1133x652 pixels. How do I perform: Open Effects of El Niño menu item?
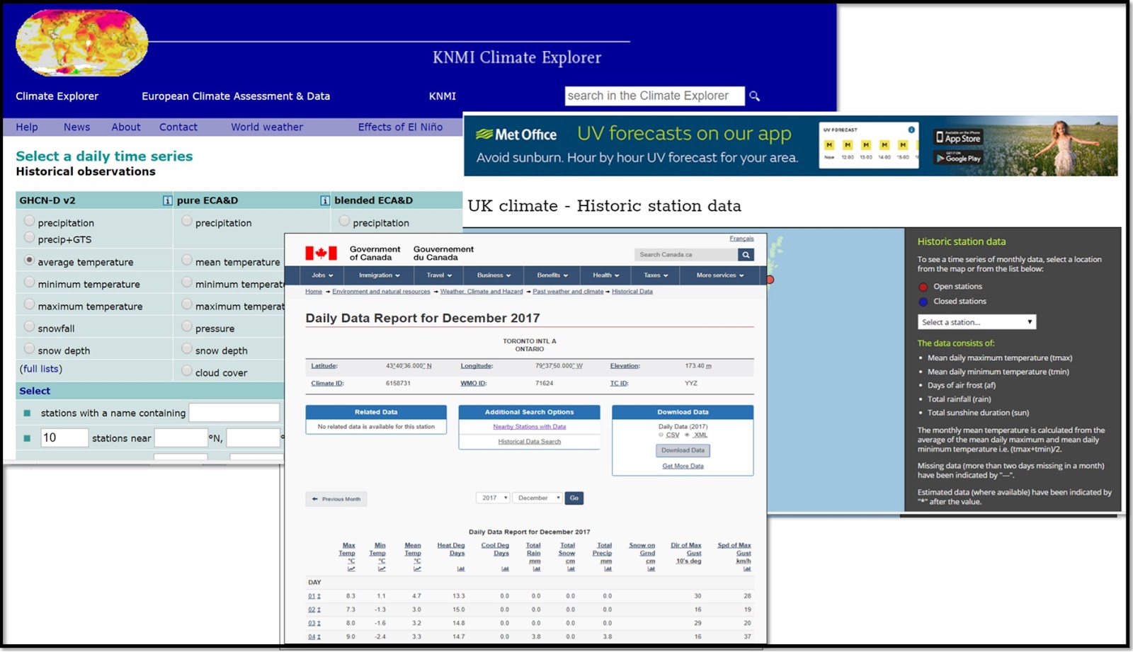click(400, 127)
